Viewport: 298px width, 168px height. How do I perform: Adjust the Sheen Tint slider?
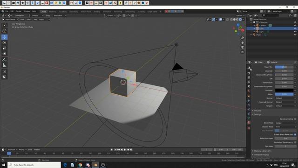(284, 67)
